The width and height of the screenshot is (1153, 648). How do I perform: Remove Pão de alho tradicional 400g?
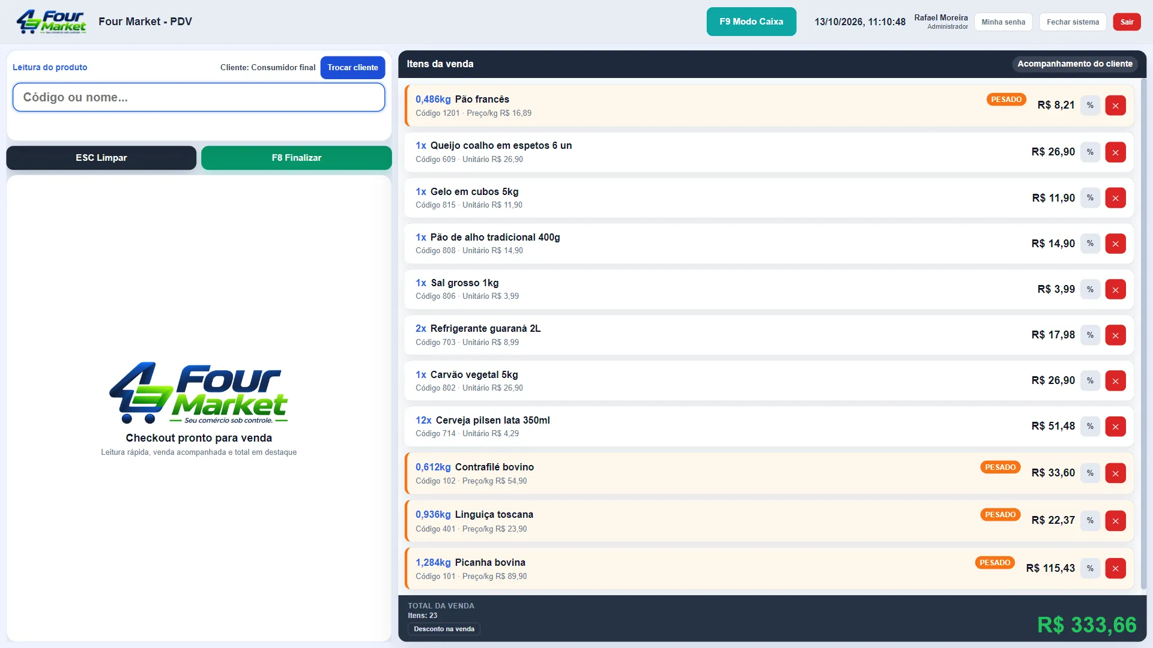(x=1115, y=244)
